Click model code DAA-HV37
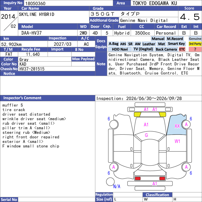This screenshot has height=202, width=202. [31, 33]
